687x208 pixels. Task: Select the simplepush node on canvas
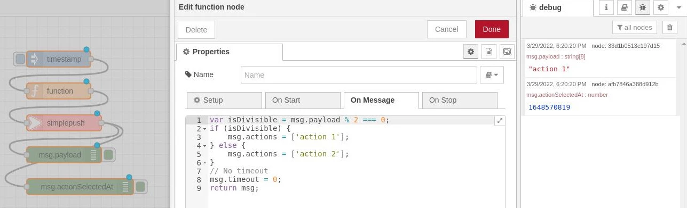(x=64, y=123)
